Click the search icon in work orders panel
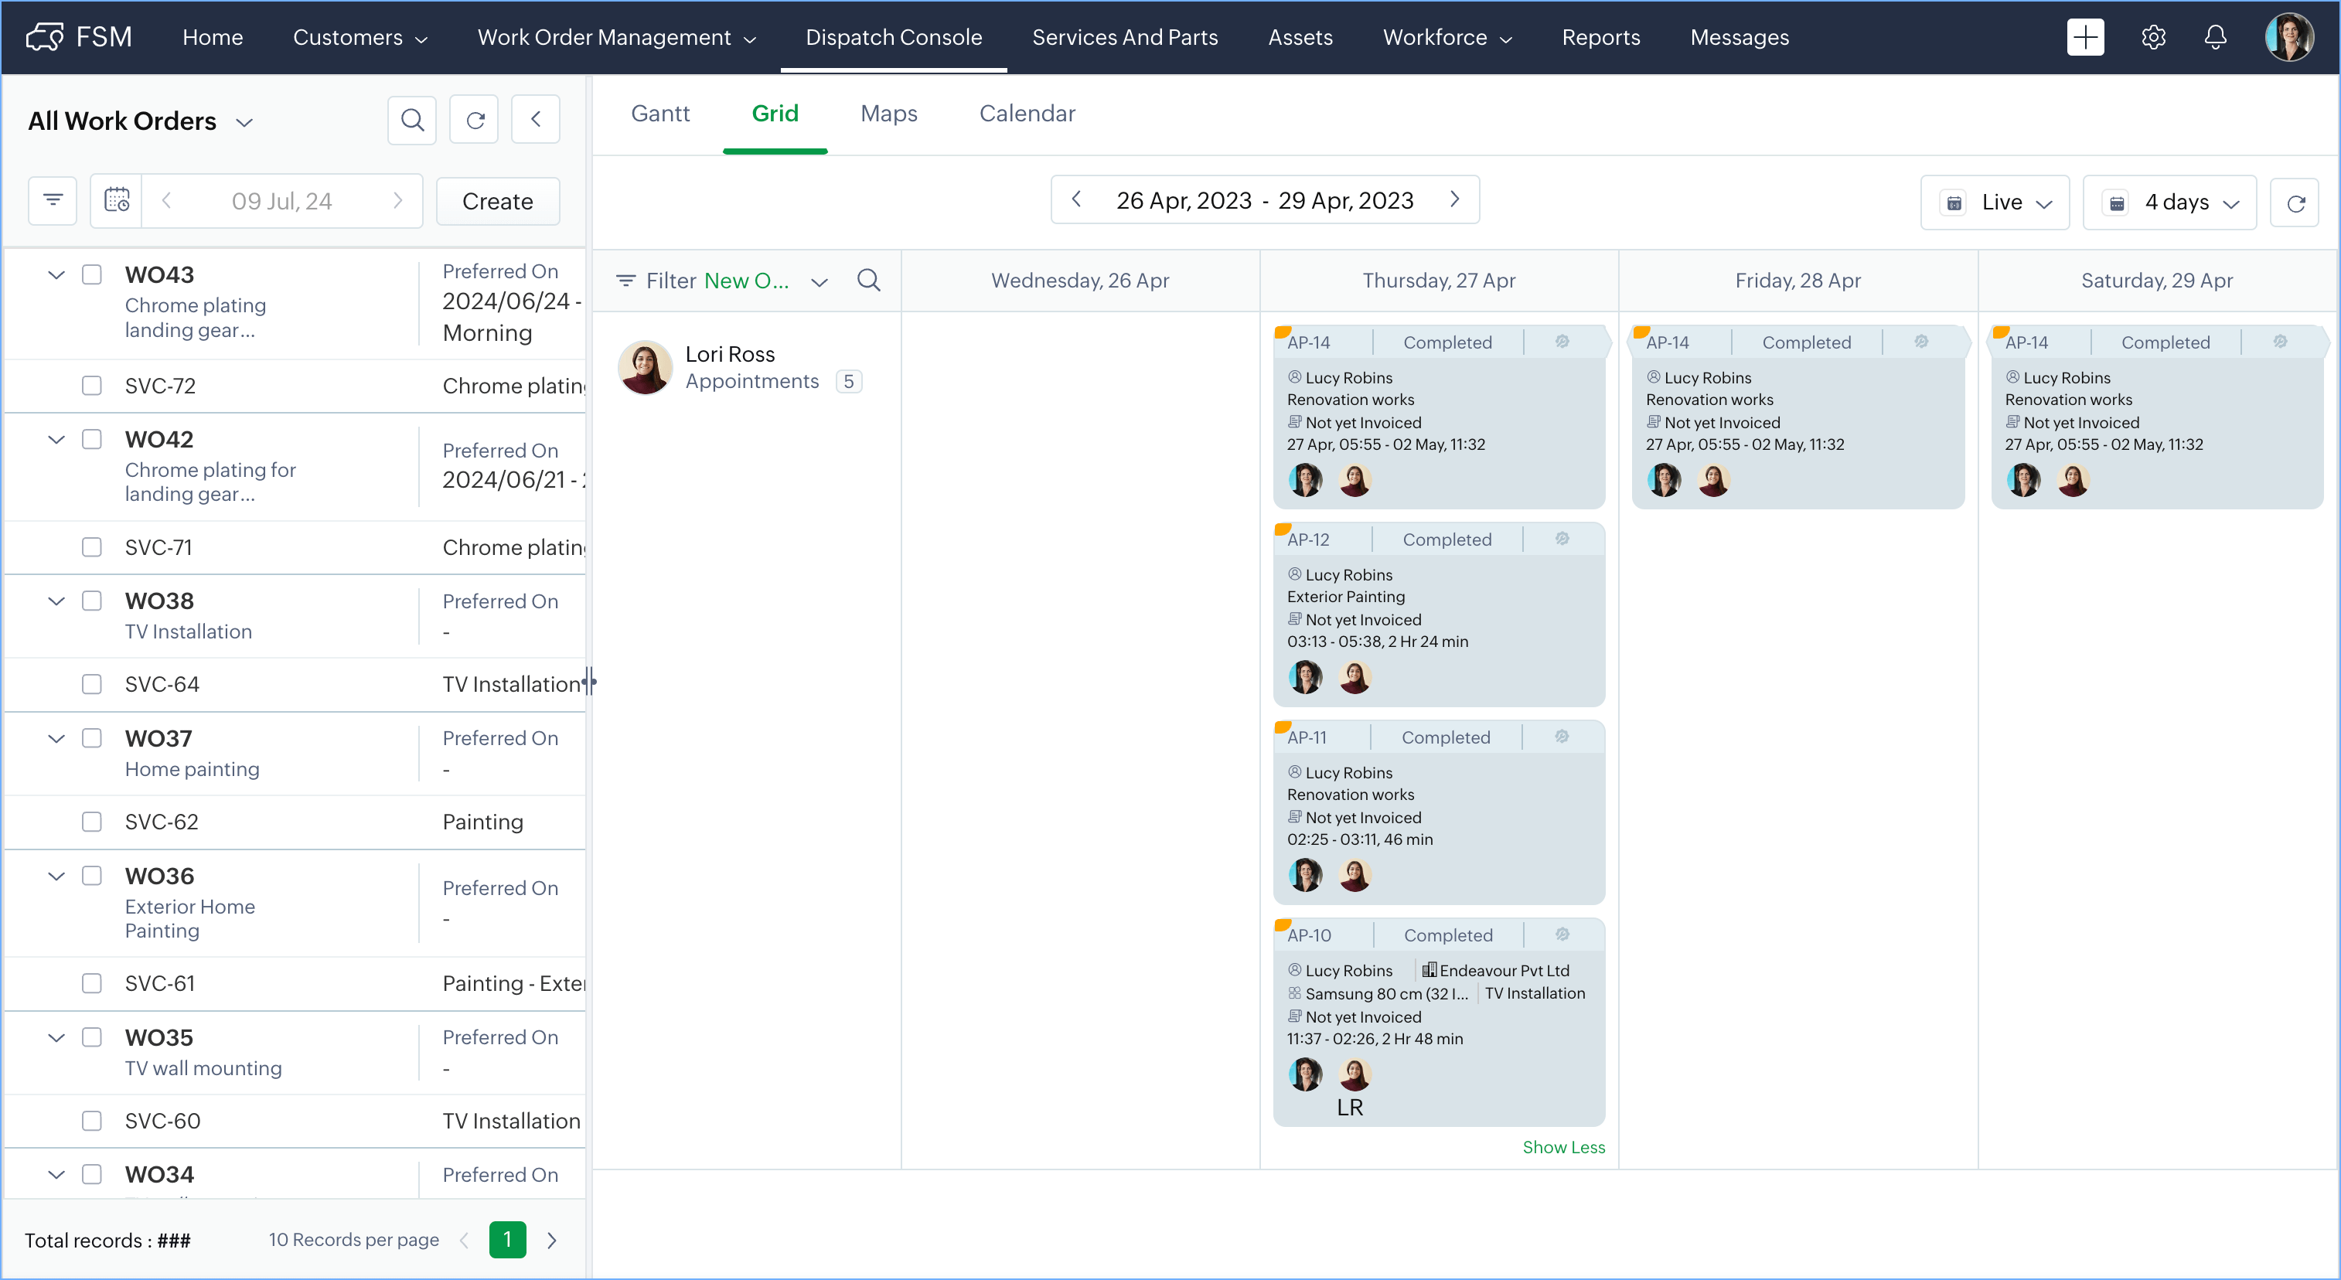This screenshot has height=1280, width=2341. 411,120
